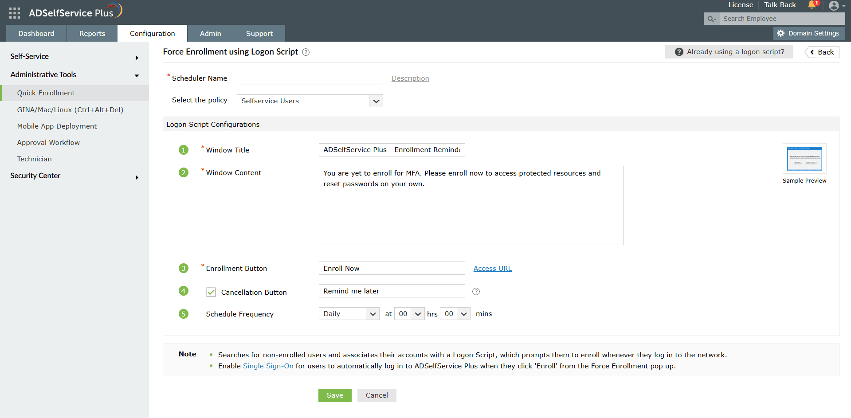Click the Talk Back link
This screenshot has width=851, height=418.
tap(780, 5)
